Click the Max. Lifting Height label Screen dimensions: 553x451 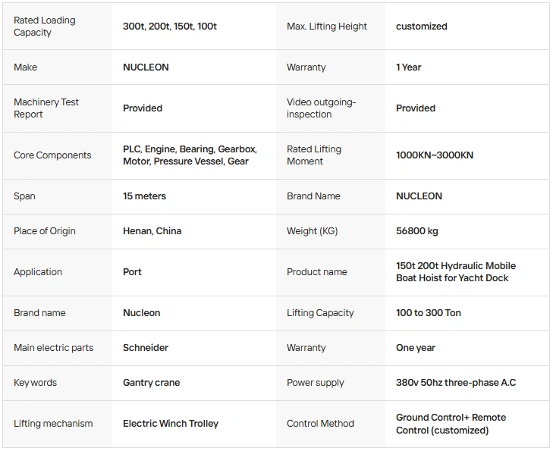pyautogui.click(x=327, y=26)
